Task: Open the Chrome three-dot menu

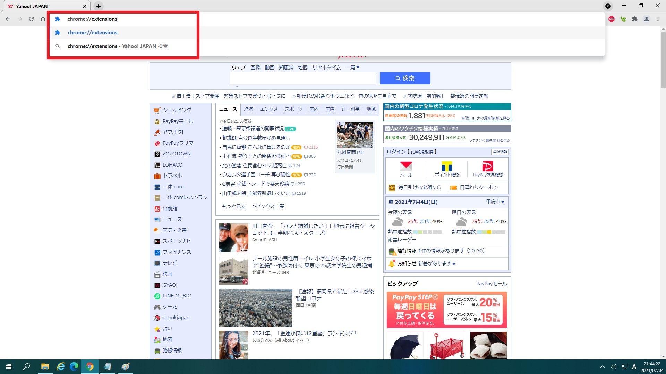Action: (x=658, y=19)
